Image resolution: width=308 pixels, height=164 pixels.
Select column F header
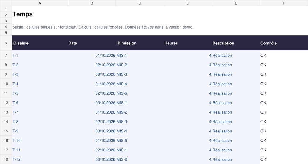(x=284, y=3)
